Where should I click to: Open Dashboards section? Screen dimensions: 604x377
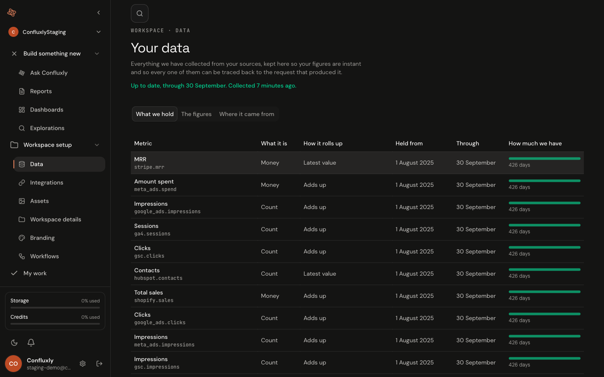tap(60, 110)
